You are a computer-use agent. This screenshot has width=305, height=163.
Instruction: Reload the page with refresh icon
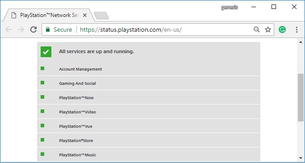33,29
